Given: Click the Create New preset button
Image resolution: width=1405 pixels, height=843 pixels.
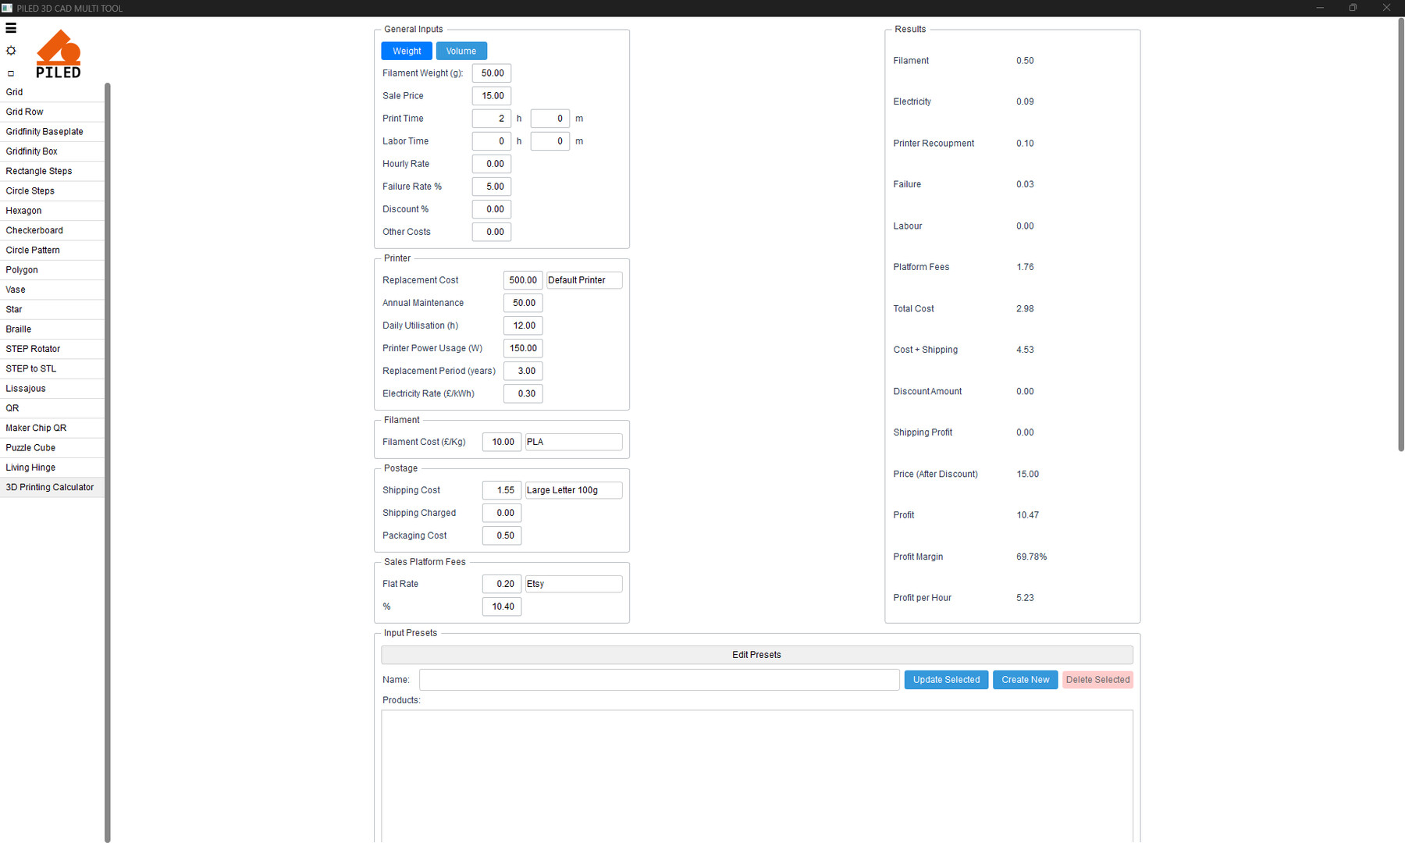Looking at the screenshot, I should pos(1025,680).
